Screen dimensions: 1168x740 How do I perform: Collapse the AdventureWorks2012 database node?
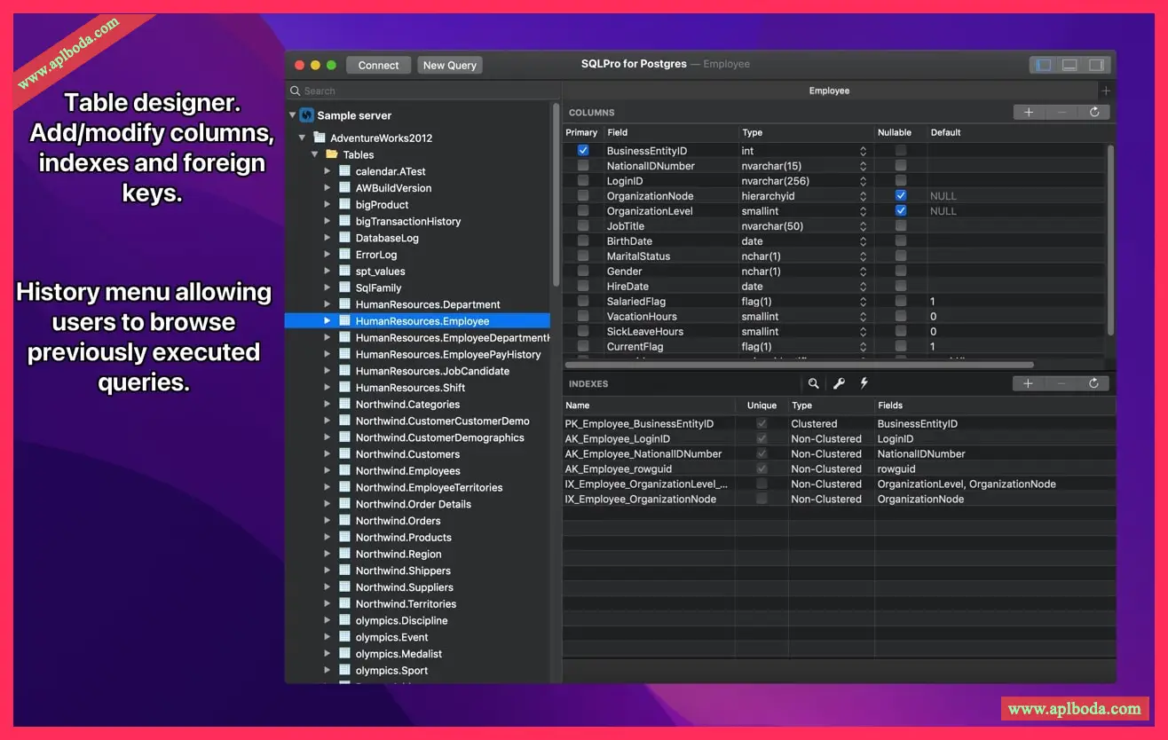(x=303, y=138)
